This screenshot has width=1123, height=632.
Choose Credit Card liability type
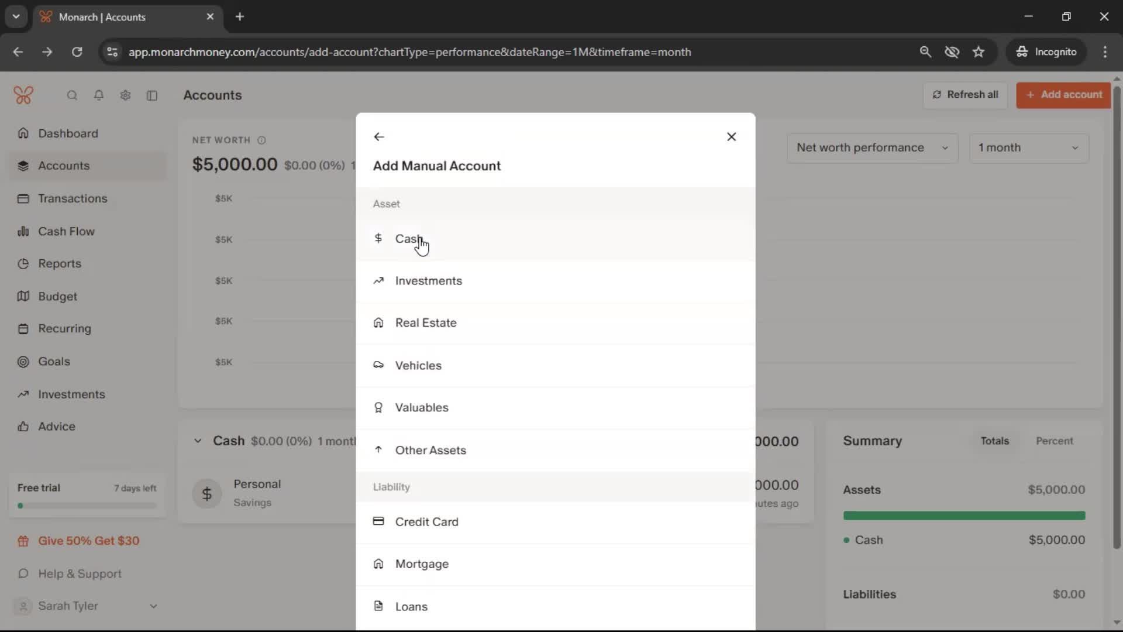(x=426, y=522)
